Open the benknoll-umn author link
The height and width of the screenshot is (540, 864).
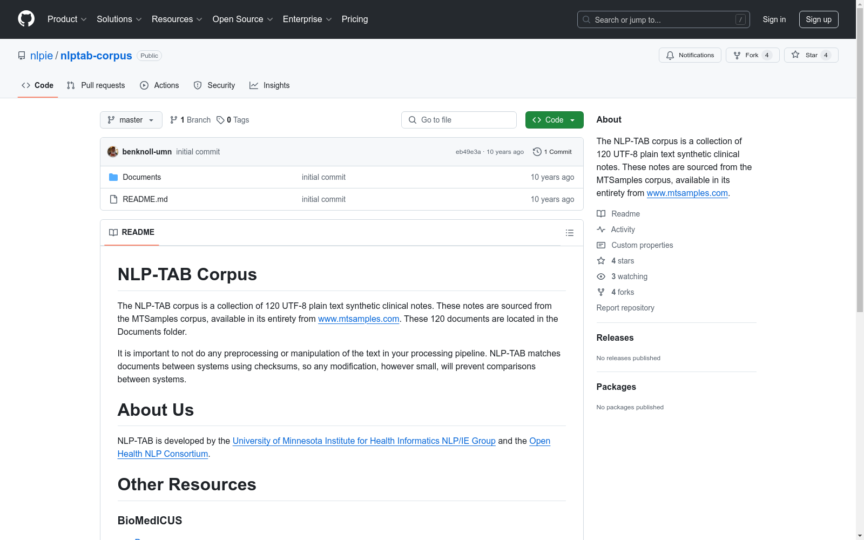[x=147, y=152]
